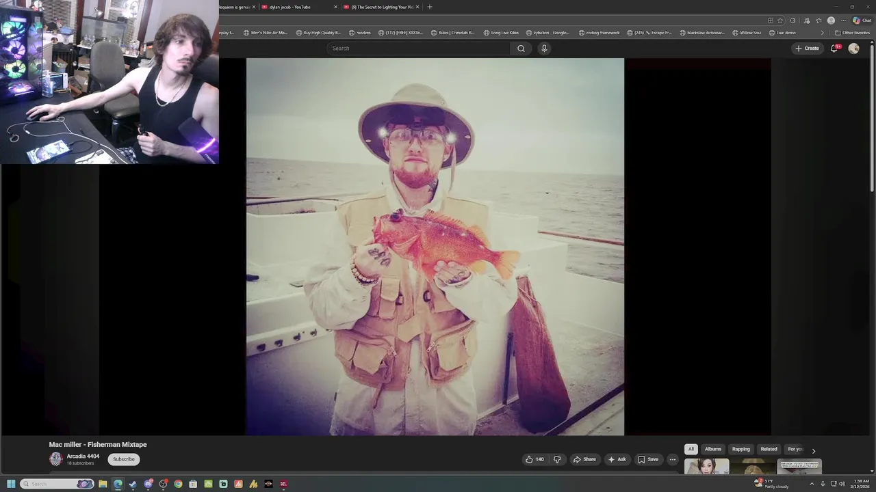Open Microsoft Edge from taskbar
Image resolution: width=876 pixels, height=492 pixels.
point(118,484)
